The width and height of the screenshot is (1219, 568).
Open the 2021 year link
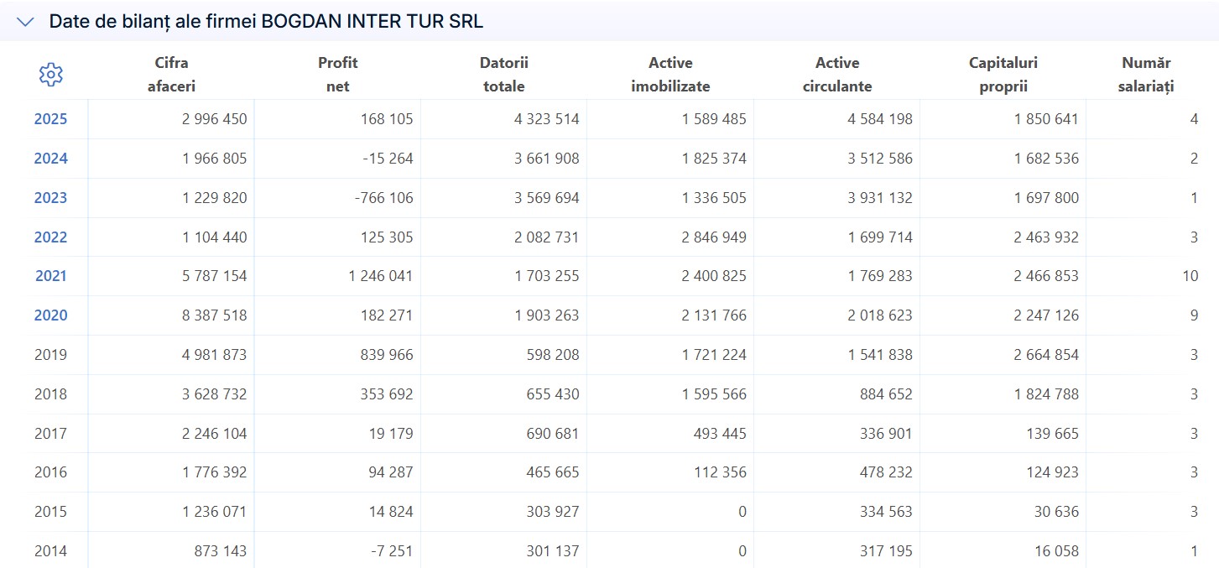coord(50,276)
